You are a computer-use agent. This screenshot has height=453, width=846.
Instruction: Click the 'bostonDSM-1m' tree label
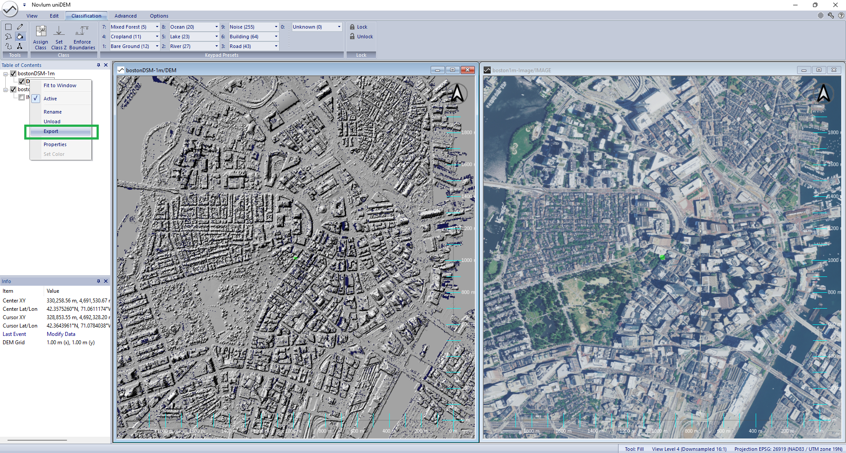[36, 74]
